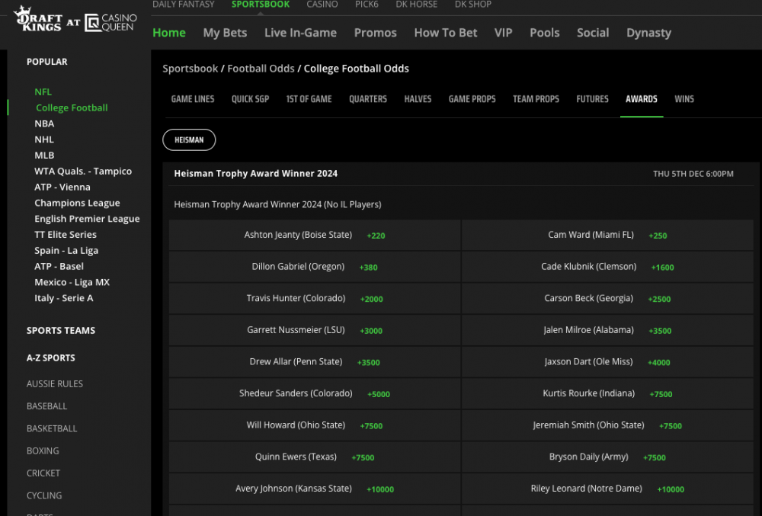
Task: Open the DK Shop link
Action: 472,5
